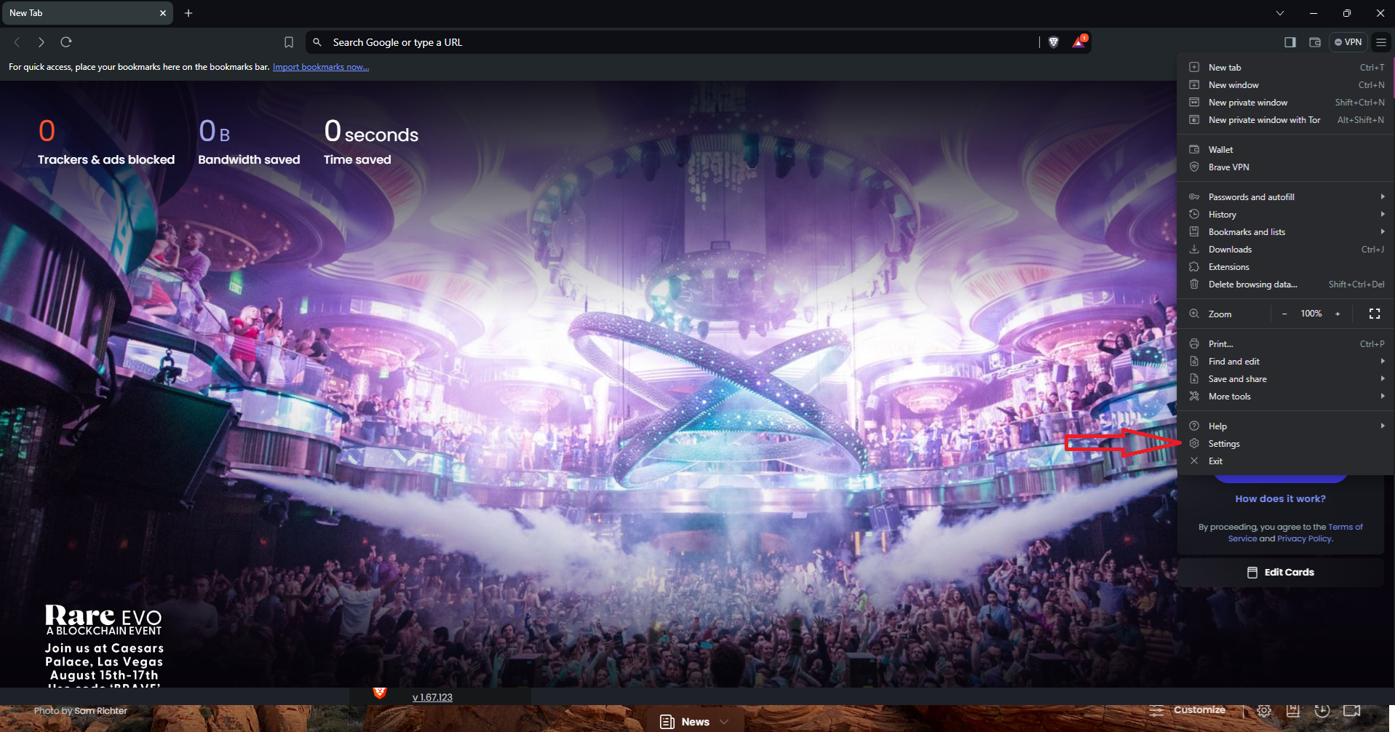Reload the current page
The height and width of the screenshot is (732, 1395).
[x=66, y=42]
